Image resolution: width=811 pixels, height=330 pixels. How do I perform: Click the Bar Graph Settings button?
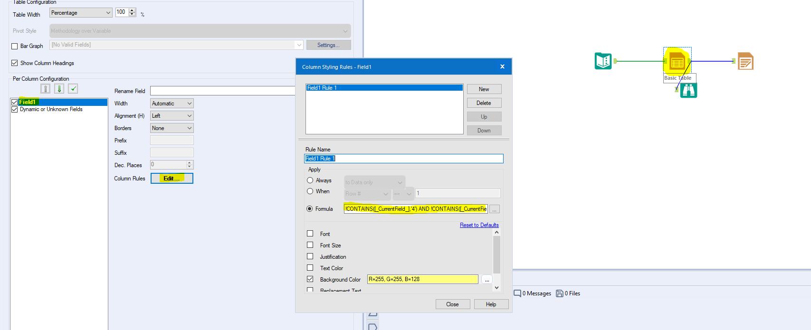[x=328, y=45]
